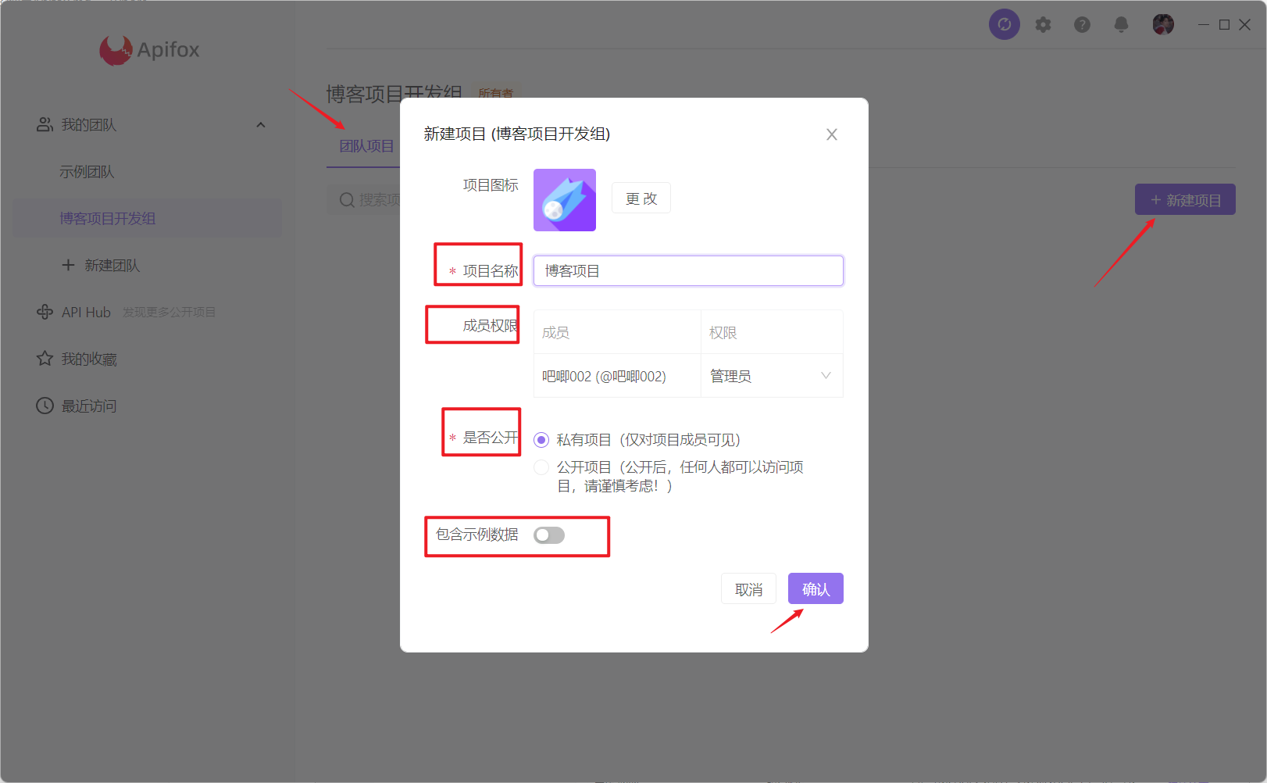Click the recent visits clock icon
Screen dimensions: 1267x783
pos(45,406)
